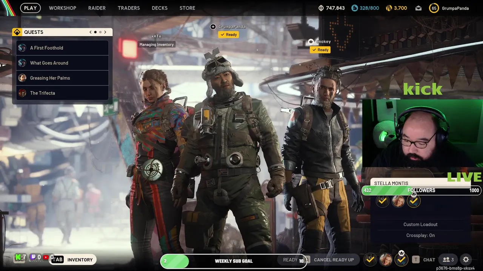Click the crown icon beside Smokey

point(311,41)
